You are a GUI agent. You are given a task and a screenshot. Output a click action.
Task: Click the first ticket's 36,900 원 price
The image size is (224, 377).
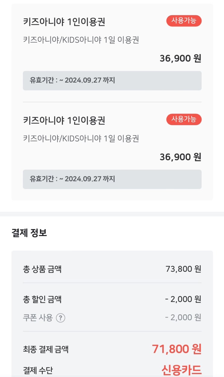[x=180, y=58]
